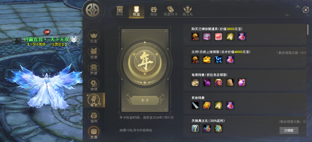Screen dimensions: 312x142
Task: Open the 声望 sidebar category
Action: click(x=94, y=69)
